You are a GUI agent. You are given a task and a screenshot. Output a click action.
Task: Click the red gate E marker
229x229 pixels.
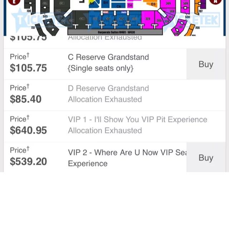[14, 1]
